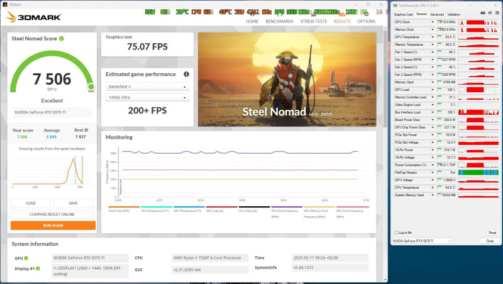Click the orange RUN AGAIN button

(53, 226)
